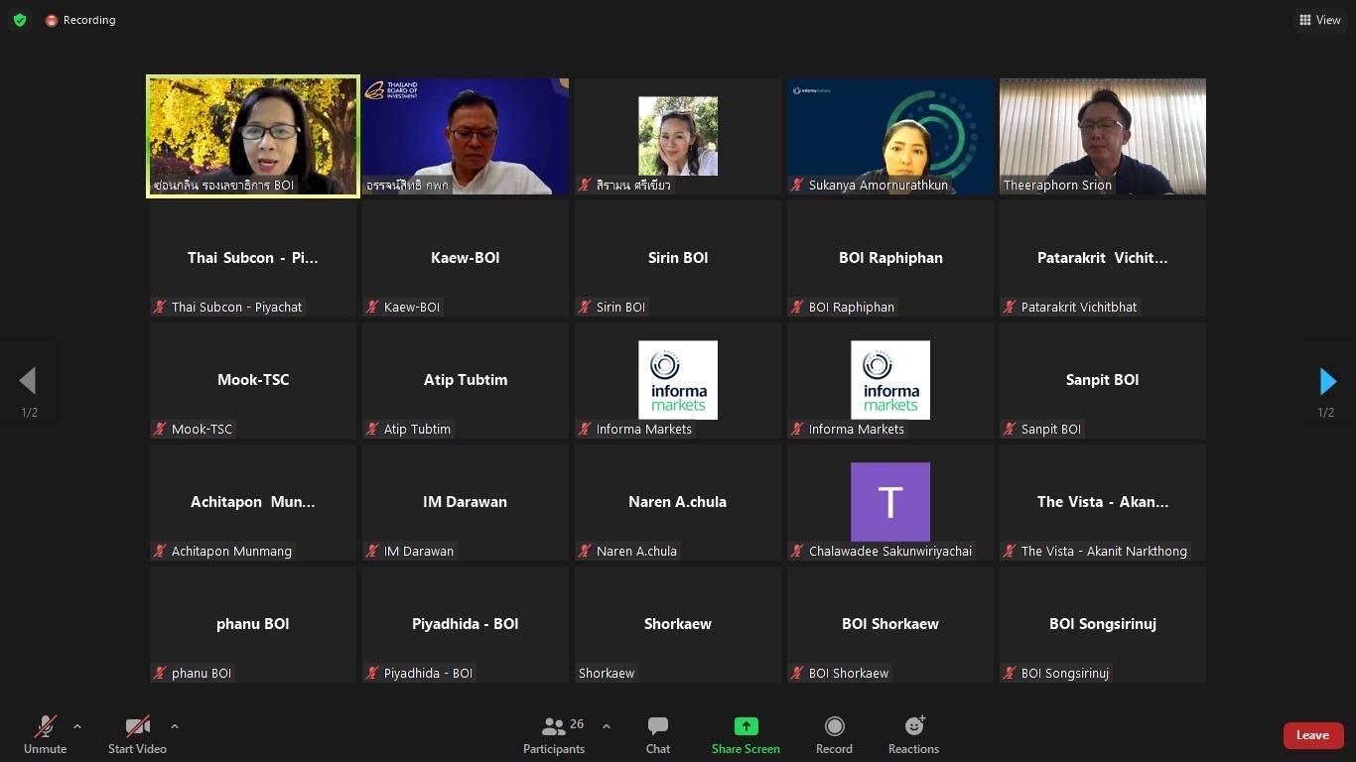Image resolution: width=1356 pixels, height=762 pixels.
Task: Expand video options arrow beside Start Video
Action: coord(175,726)
